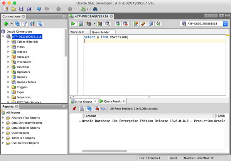Image resolution: width=231 pixels, height=161 pixels.
Task: Open SQL History with the clock icon
Action: (x=151, y=23)
